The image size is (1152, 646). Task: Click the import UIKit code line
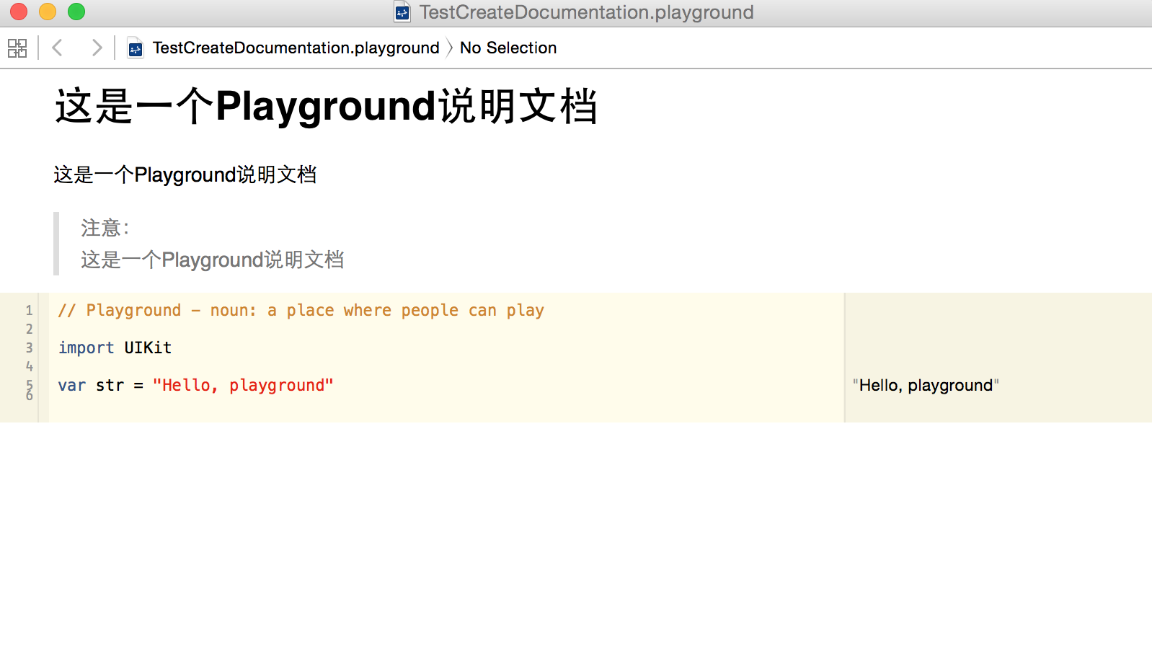coord(115,348)
